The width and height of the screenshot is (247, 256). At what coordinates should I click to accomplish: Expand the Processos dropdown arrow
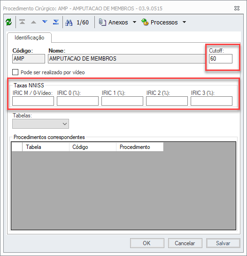point(185,22)
